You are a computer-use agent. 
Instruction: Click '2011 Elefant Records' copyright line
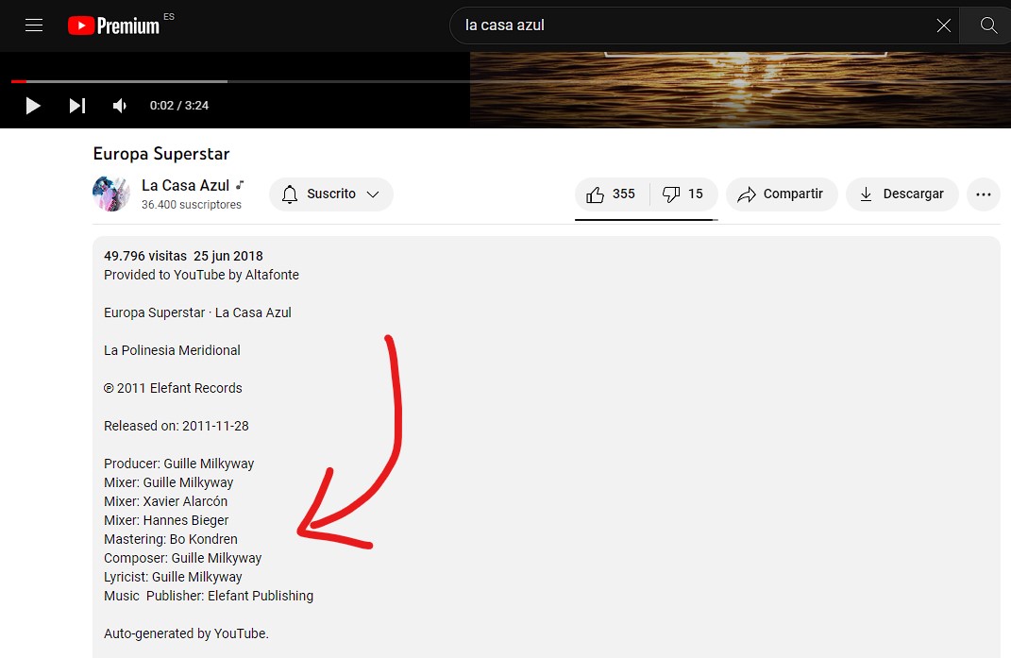point(173,388)
